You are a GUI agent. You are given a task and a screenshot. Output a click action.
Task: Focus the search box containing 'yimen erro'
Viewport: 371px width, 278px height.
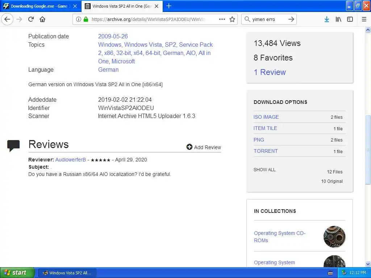268,19
